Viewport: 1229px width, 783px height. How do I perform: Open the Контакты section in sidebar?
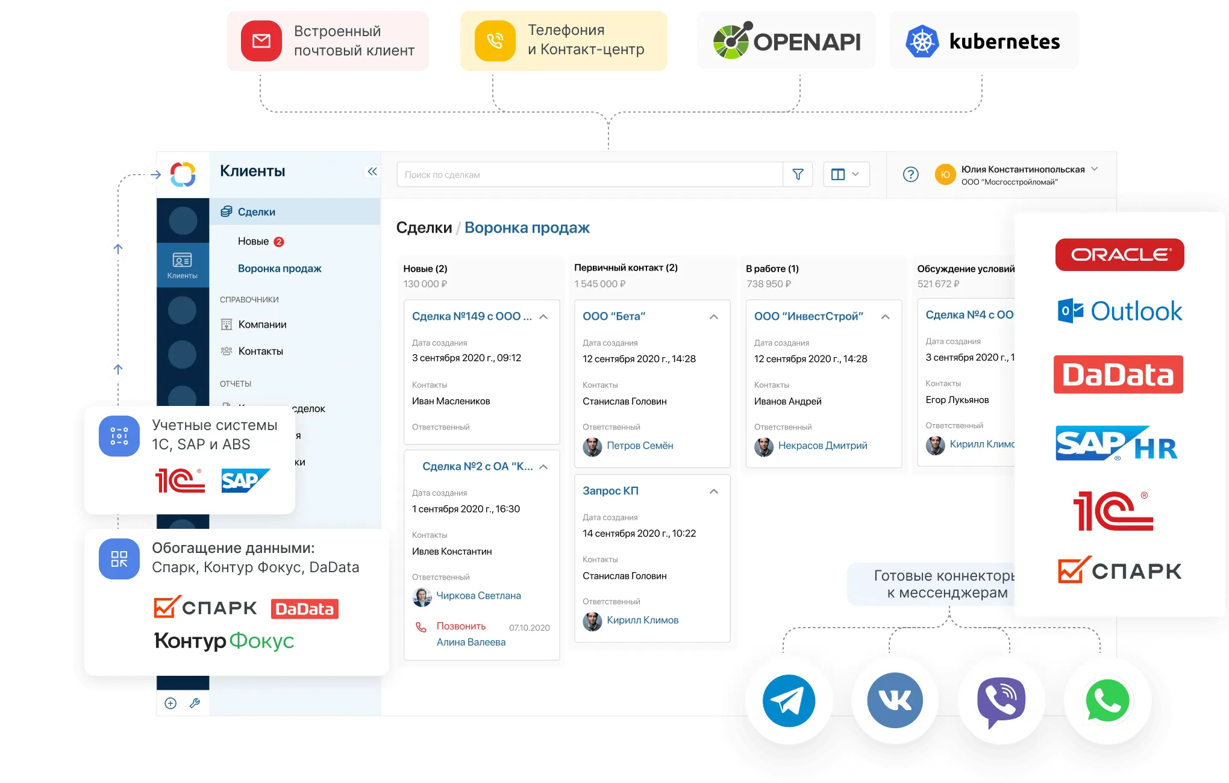click(x=260, y=351)
